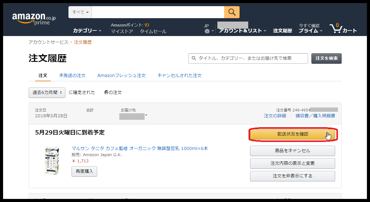This screenshot has height=202, width=370.
Task: Click the JP globe language icon
Action: point(207,31)
